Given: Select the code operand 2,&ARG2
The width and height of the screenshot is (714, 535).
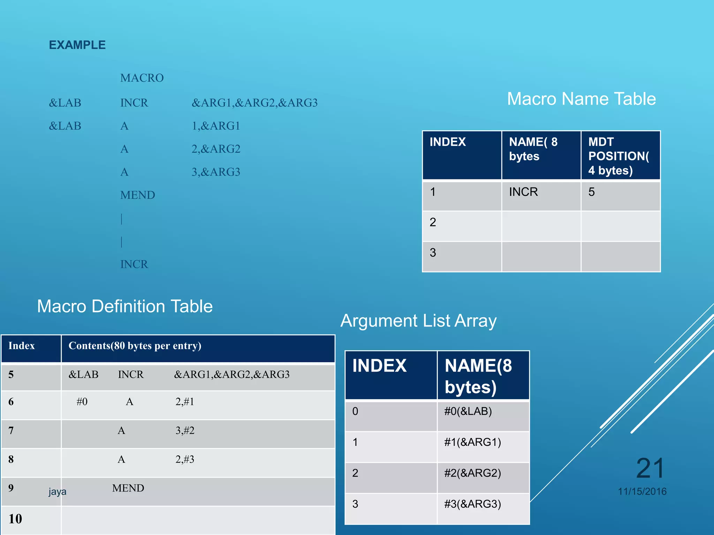Looking at the screenshot, I should [x=216, y=149].
